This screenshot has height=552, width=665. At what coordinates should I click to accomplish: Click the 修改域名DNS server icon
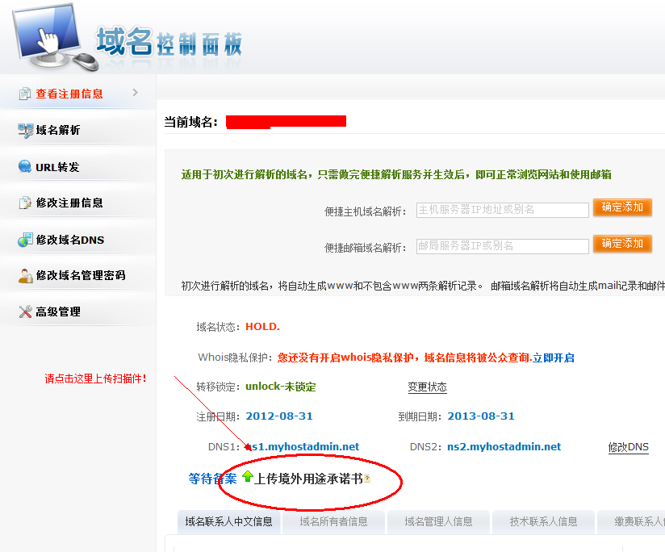coord(25,240)
